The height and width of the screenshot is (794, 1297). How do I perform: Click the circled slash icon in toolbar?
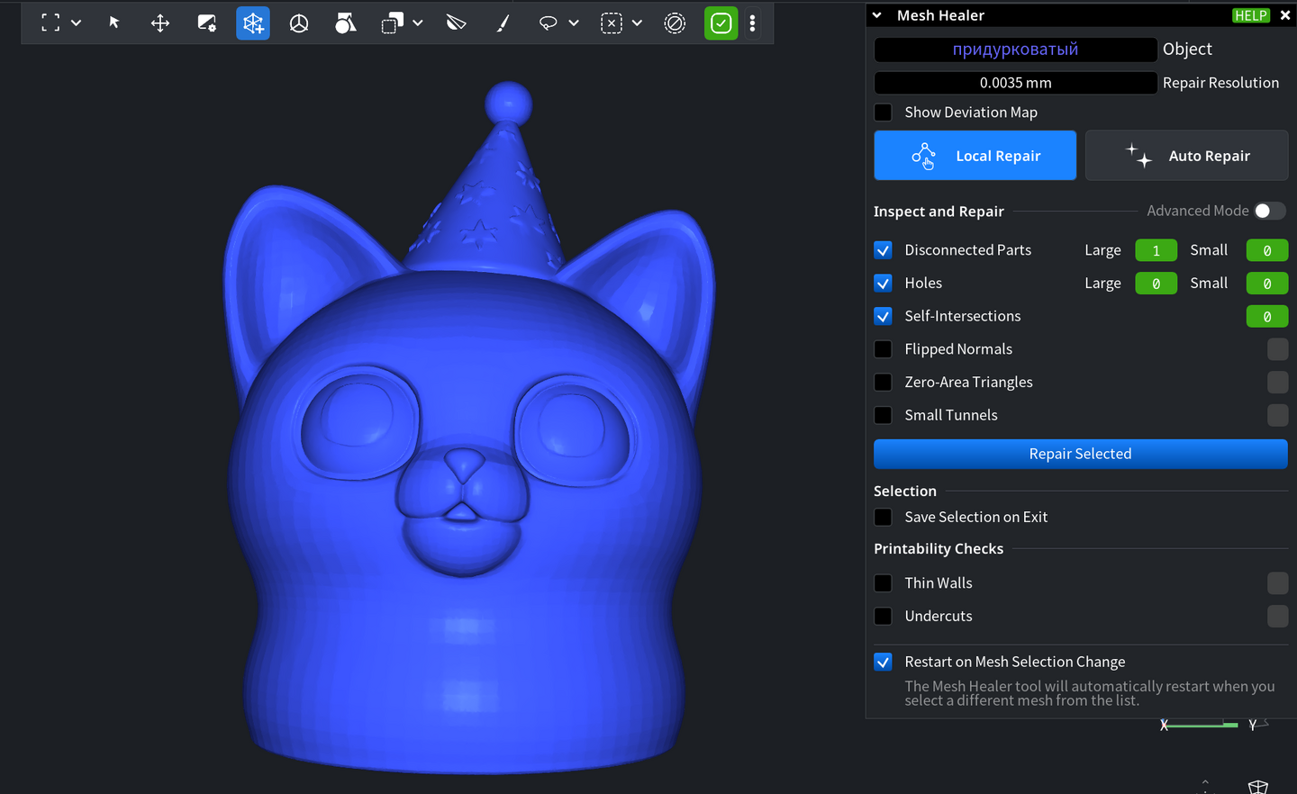[x=675, y=23]
